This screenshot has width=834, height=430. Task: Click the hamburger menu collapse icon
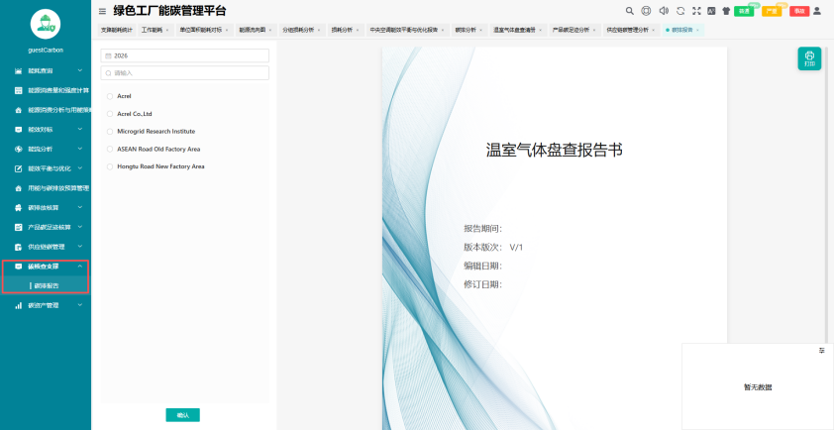[102, 11]
